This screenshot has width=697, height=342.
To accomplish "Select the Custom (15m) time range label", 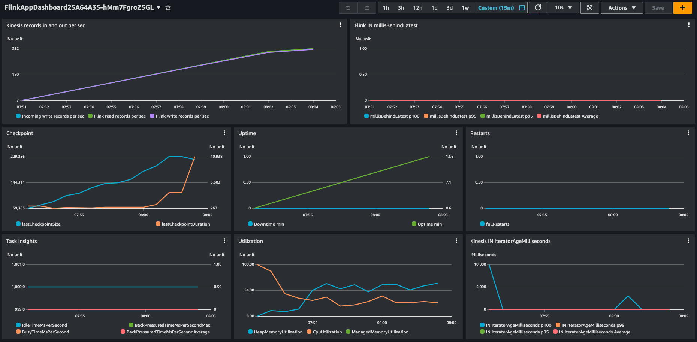I will pos(497,7).
